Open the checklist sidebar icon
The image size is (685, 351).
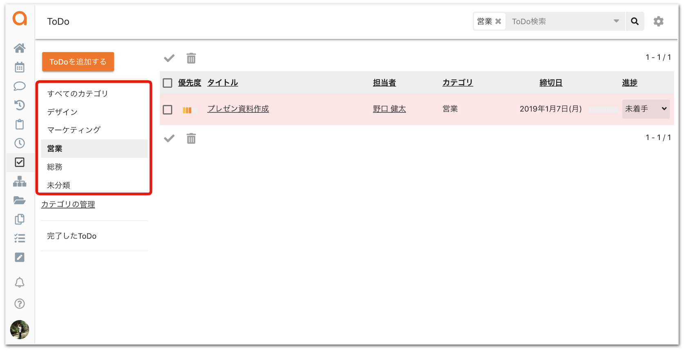coord(20,238)
